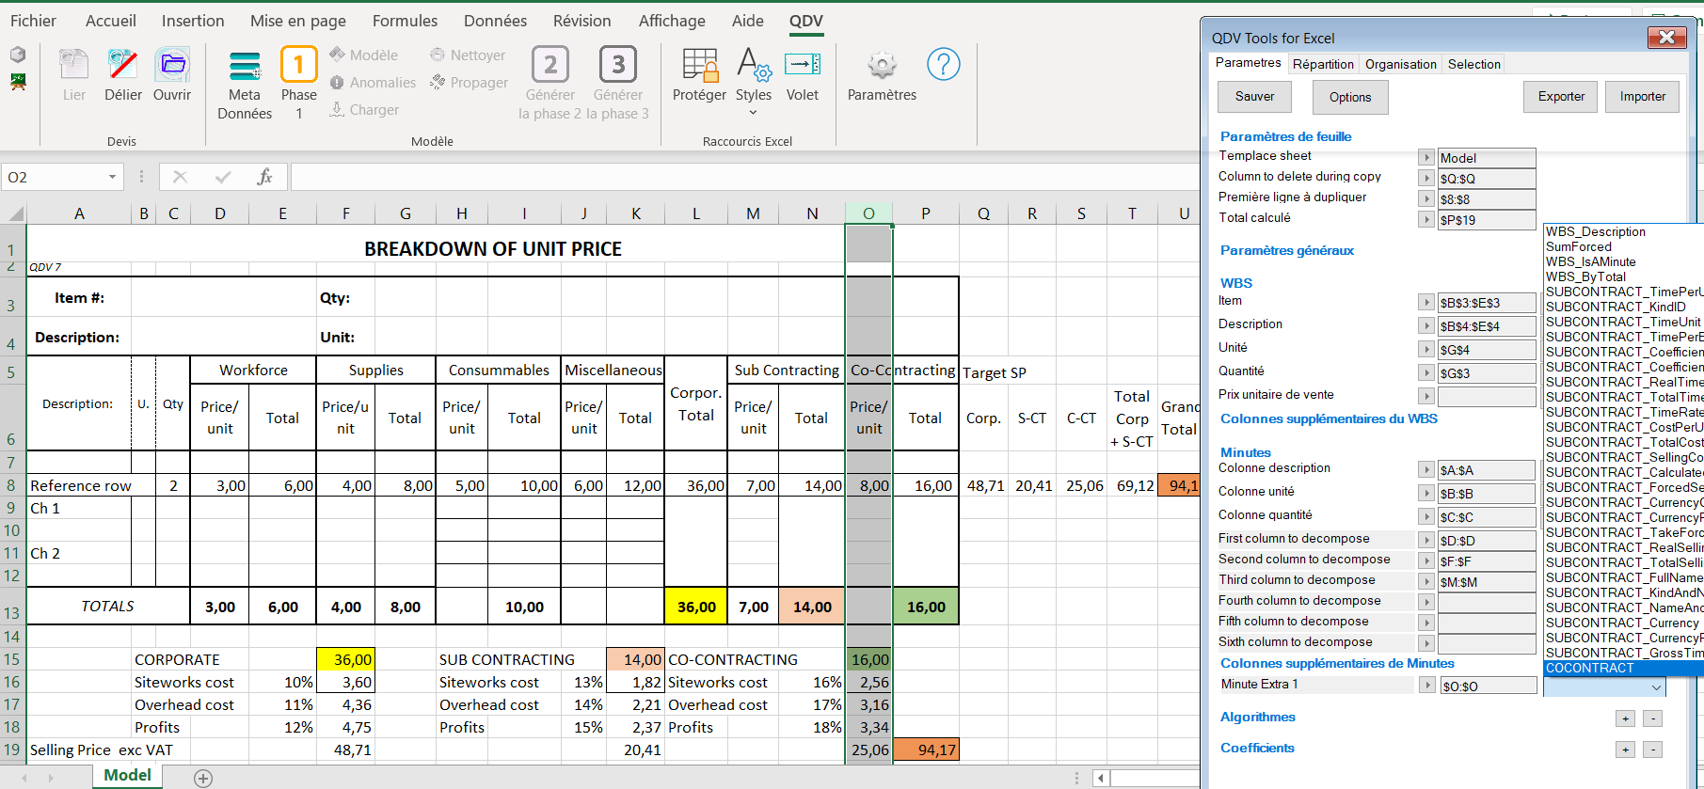Click Générer la phase 3
1704x789 pixels.
pos(618,83)
